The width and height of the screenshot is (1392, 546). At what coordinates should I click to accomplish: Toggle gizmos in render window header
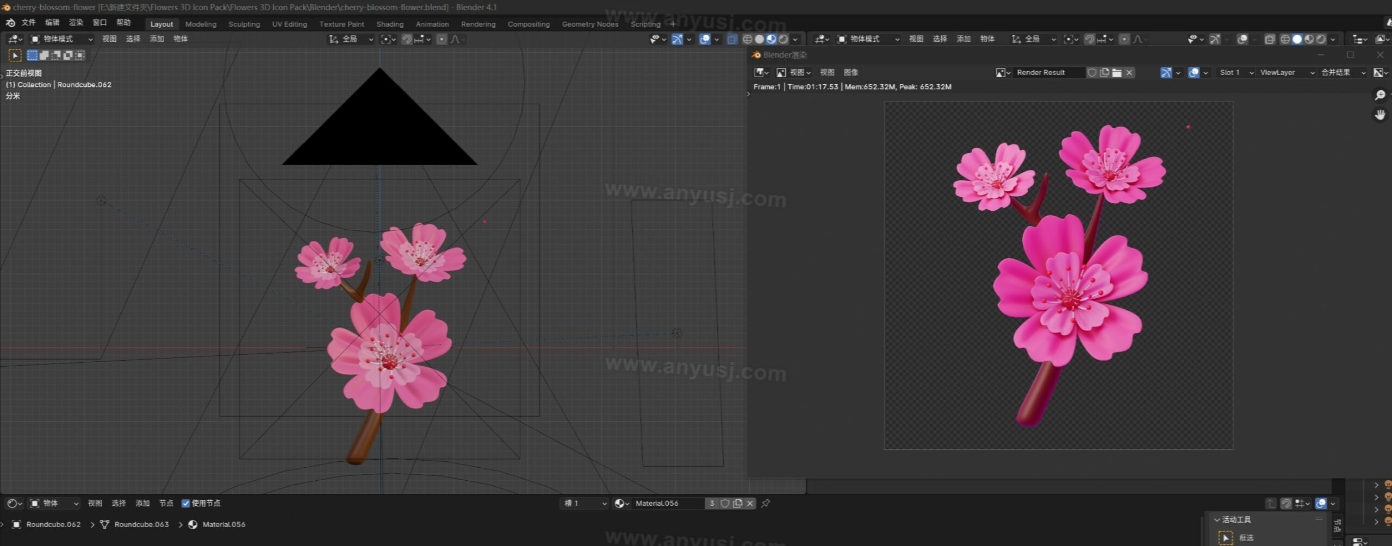click(1166, 72)
